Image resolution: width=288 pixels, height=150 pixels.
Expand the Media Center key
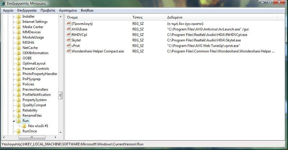[x=14, y=27]
